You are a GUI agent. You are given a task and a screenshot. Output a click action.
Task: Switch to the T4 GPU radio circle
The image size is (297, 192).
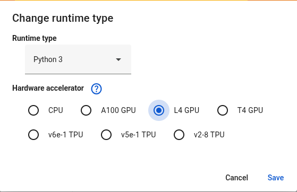223,110
